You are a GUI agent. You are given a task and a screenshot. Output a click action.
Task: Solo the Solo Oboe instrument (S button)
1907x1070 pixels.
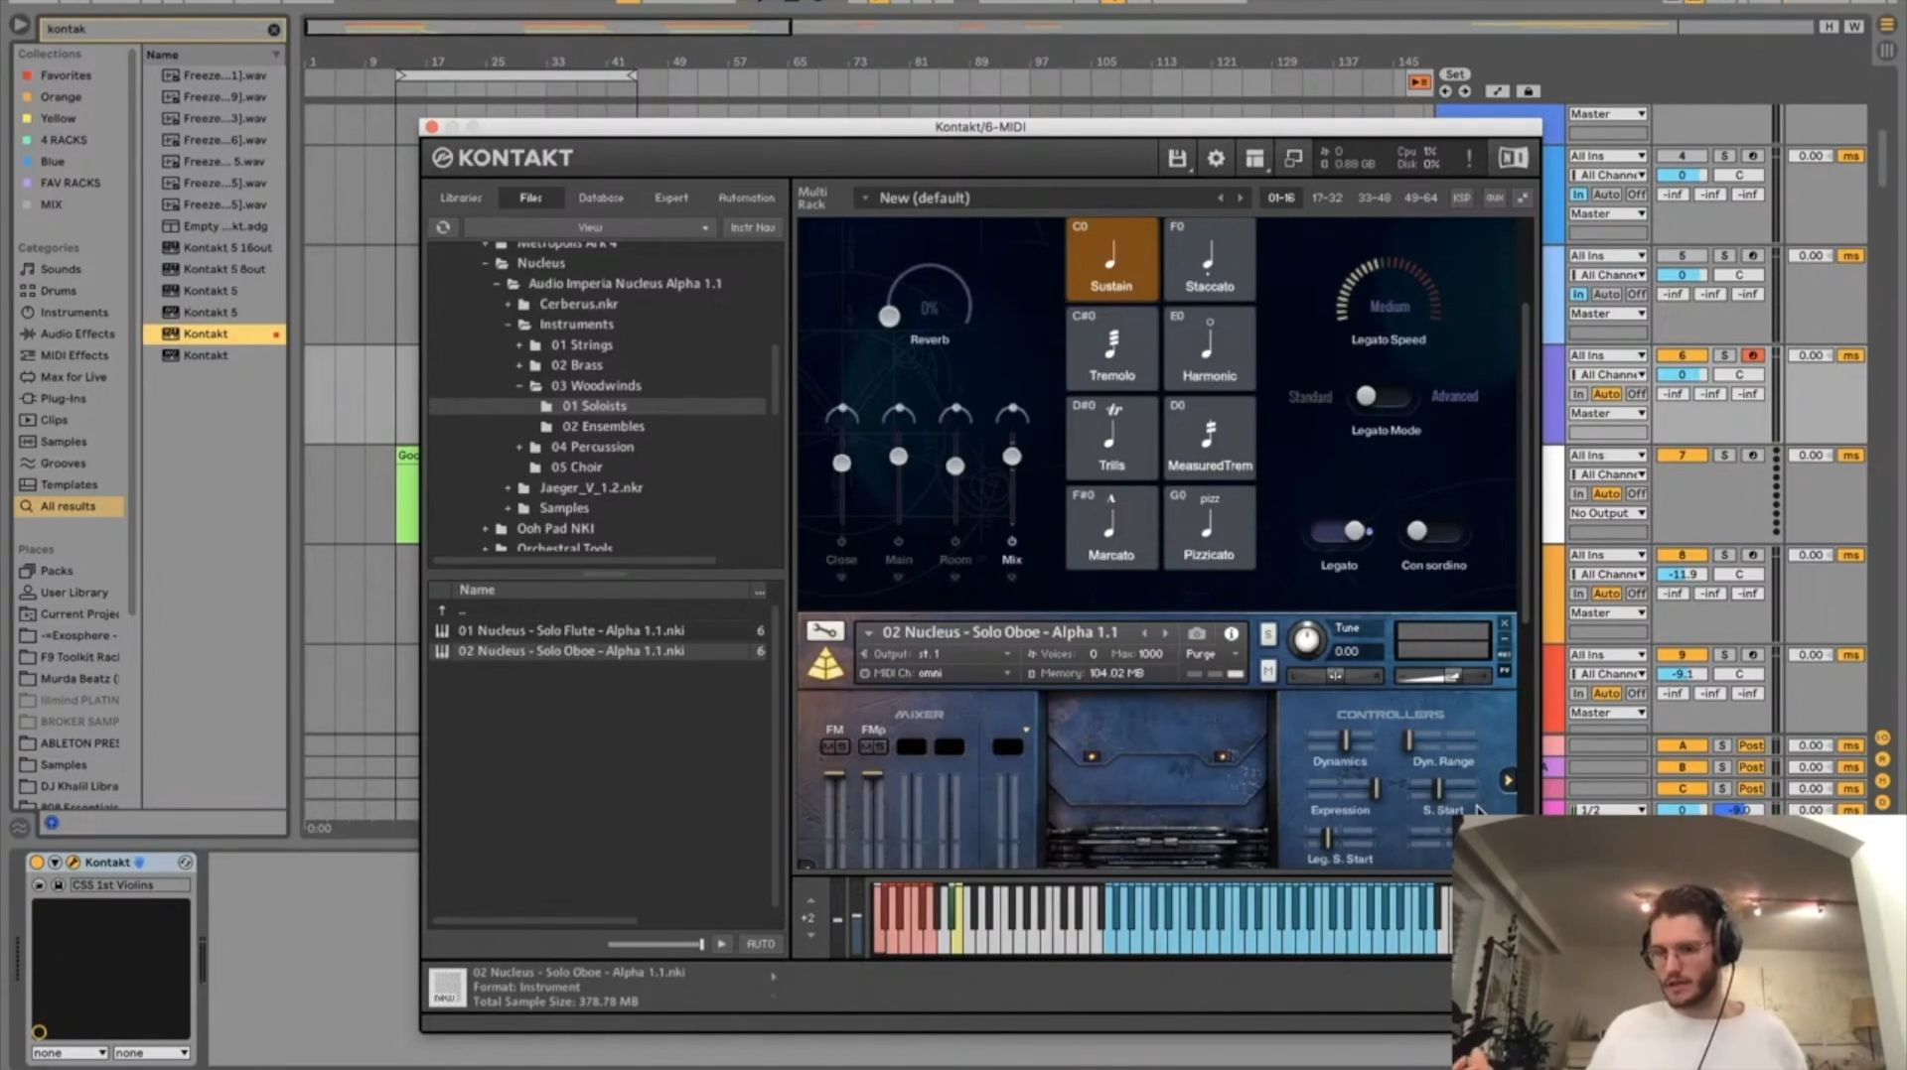coord(1268,635)
